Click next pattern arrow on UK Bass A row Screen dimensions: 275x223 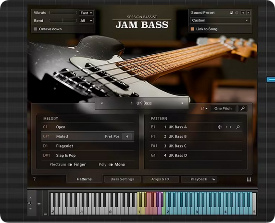pyautogui.click(x=231, y=127)
